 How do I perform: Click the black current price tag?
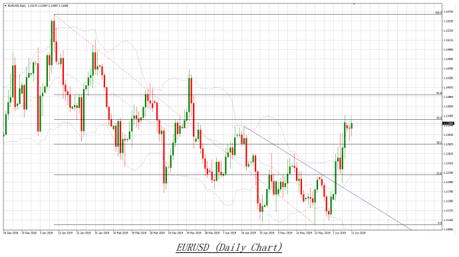(x=448, y=124)
